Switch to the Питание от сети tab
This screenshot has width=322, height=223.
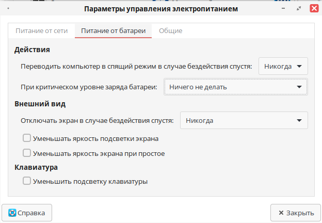pyautogui.click(x=41, y=31)
